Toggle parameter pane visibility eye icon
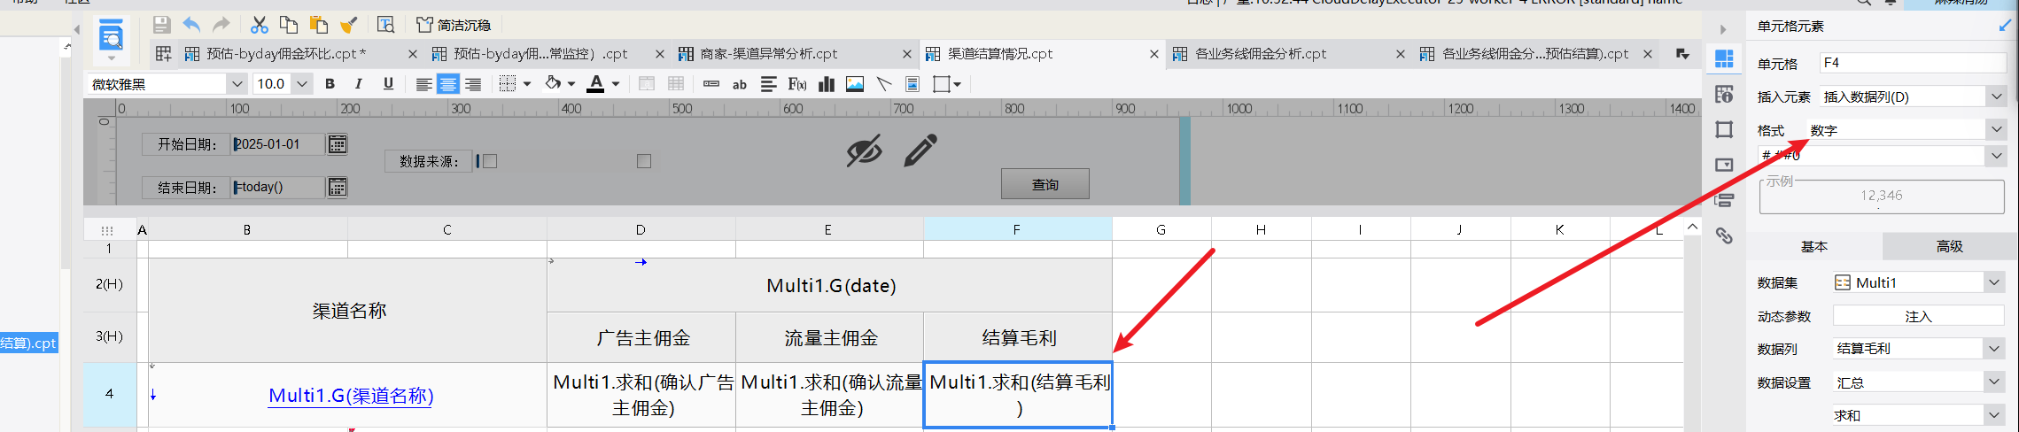The image size is (2019, 432). point(864,151)
